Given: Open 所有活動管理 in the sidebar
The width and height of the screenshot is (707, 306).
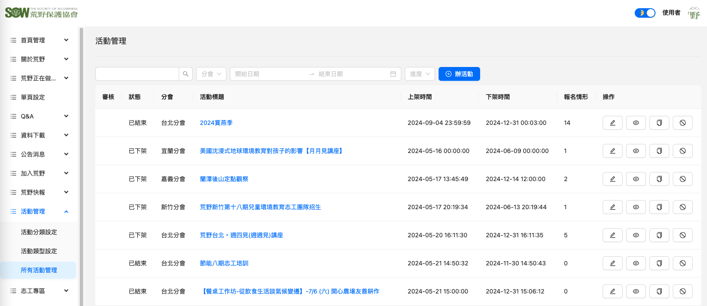Looking at the screenshot, I should click(39, 270).
